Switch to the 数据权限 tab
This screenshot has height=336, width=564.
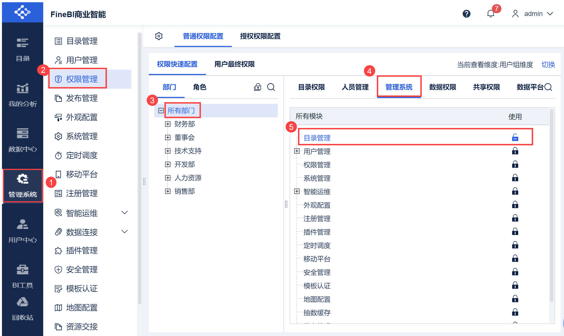click(443, 87)
